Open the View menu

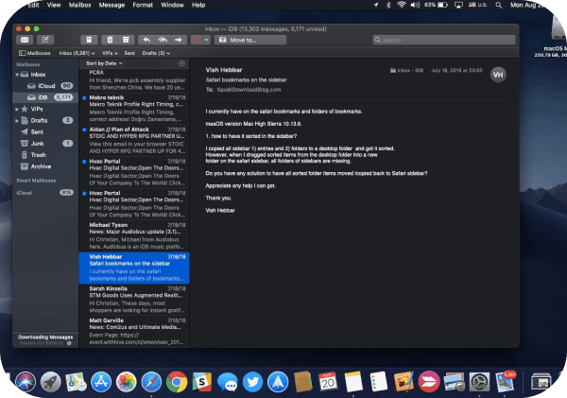point(54,5)
